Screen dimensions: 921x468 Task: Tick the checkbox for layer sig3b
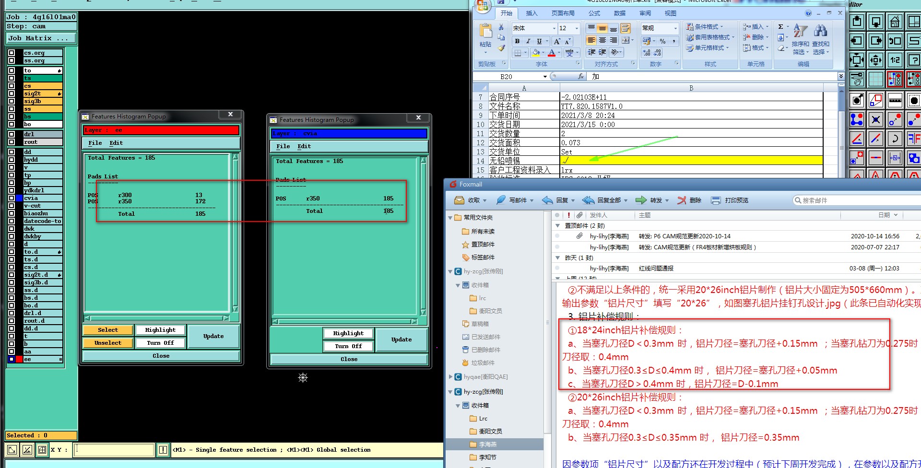(x=12, y=101)
